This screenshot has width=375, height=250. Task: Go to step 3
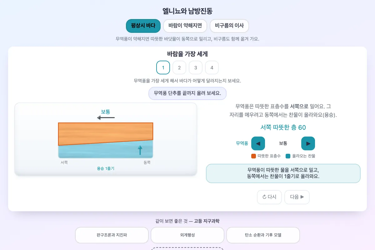(x=196, y=67)
